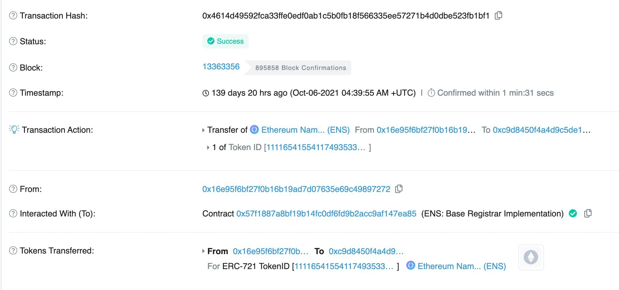The width and height of the screenshot is (619, 290).
Task: Click the verified contract green checkmark
Action: pyautogui.click(x=573, y=213)
